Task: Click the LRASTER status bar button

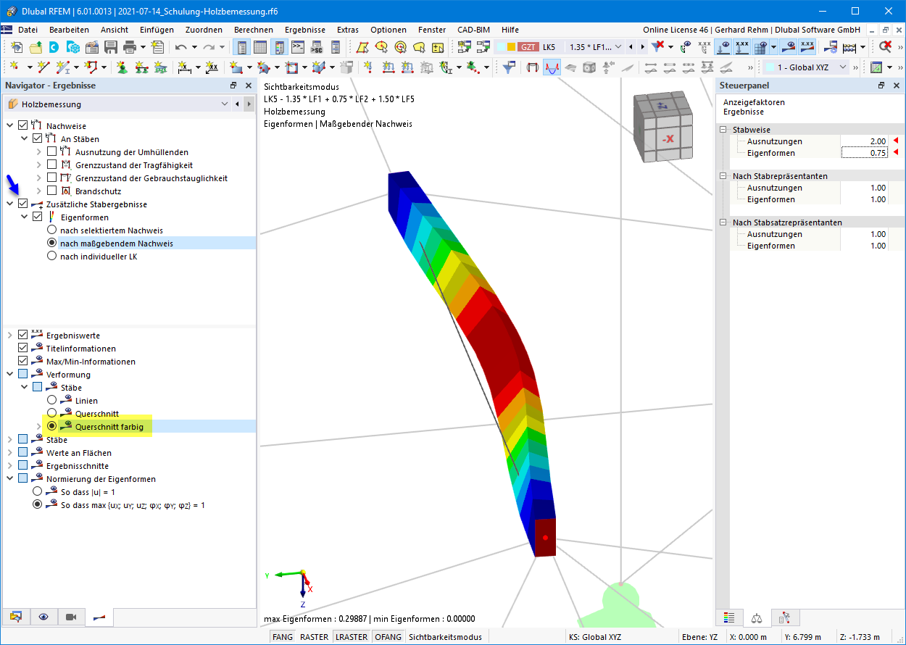Action: [x=352, y=637]
